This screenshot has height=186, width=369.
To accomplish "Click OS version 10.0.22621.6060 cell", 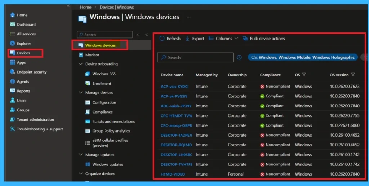I will [x=344, y=125].
